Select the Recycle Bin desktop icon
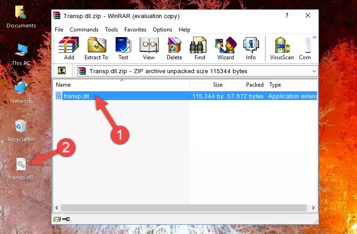 21,131
